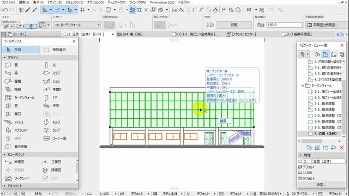Click the 立面（全体）view name field in properties

tap(329, 161)
